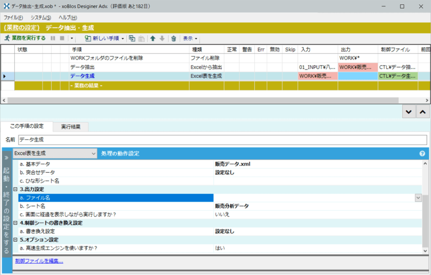The height and width of the screenshot is (275, 431).
Task: Open the ファイル名 value dropdown arrow
Action: pyautogui.click(x=418, y=198)
